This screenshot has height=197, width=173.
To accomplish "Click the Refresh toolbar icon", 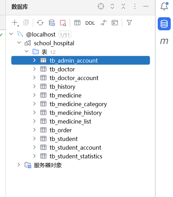I will point(40,23).
